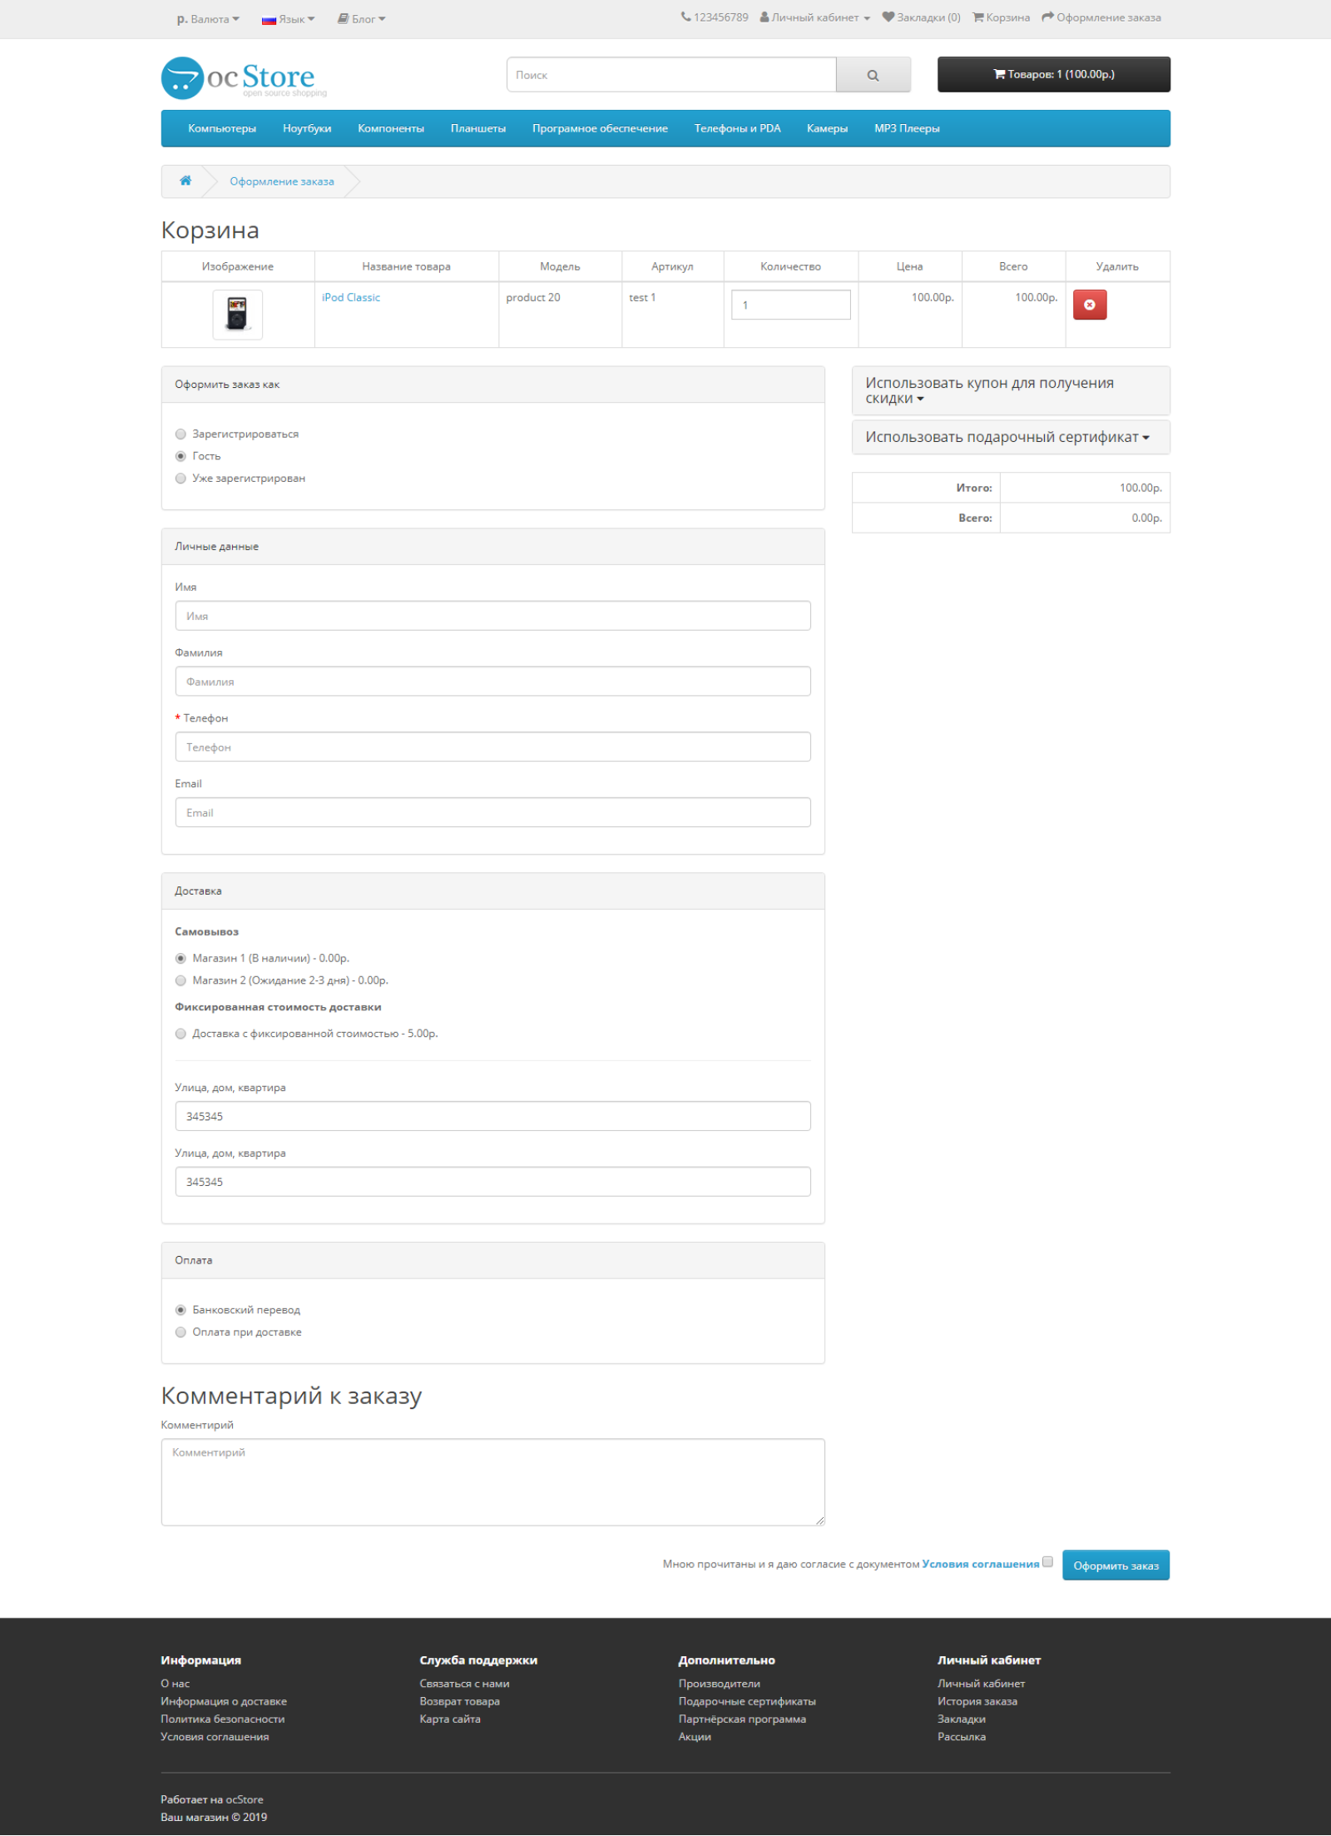Viewport: 1331px width, 1836px height.
Task: Open Закладки (0) wishlist link
Action: [921, 17]
